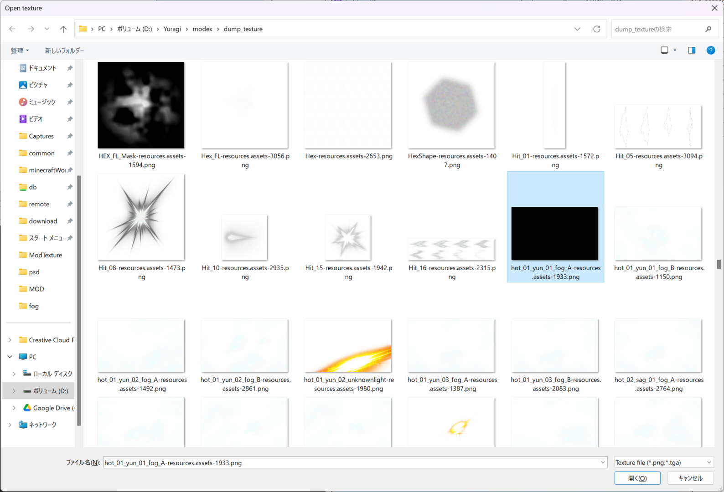Expand the Google Drive node
This screenshot has height=492, width=724.
click(x=14, y=408)
